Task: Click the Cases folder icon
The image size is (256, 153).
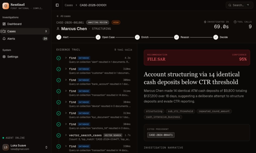Action: coord(4,31)
